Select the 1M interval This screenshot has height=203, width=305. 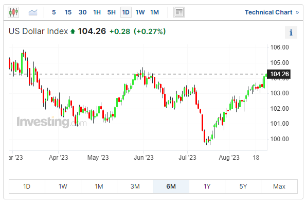coord(155,12)
